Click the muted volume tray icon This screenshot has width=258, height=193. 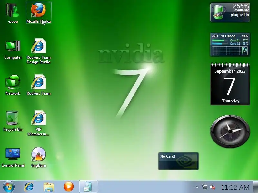[213, 187]
